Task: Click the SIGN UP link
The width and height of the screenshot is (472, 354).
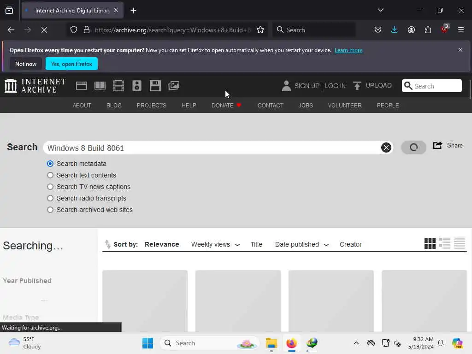Action: (x=307, y=86)
